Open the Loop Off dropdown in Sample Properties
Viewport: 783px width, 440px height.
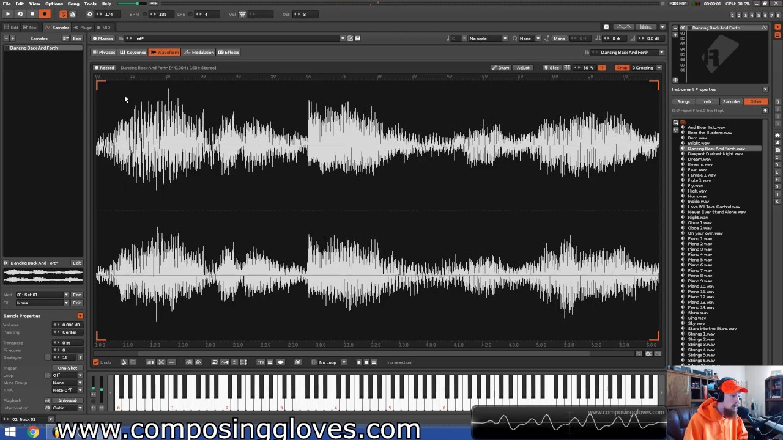click(x=67, y=375)
